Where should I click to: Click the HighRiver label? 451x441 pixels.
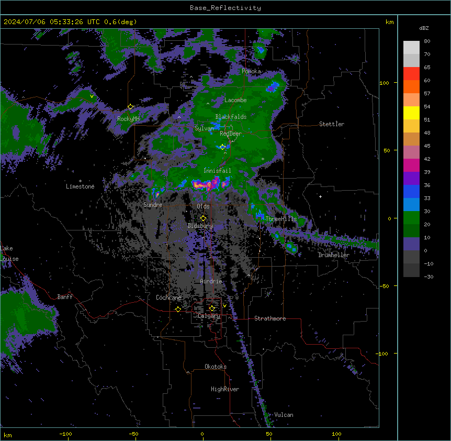point(225,389)
